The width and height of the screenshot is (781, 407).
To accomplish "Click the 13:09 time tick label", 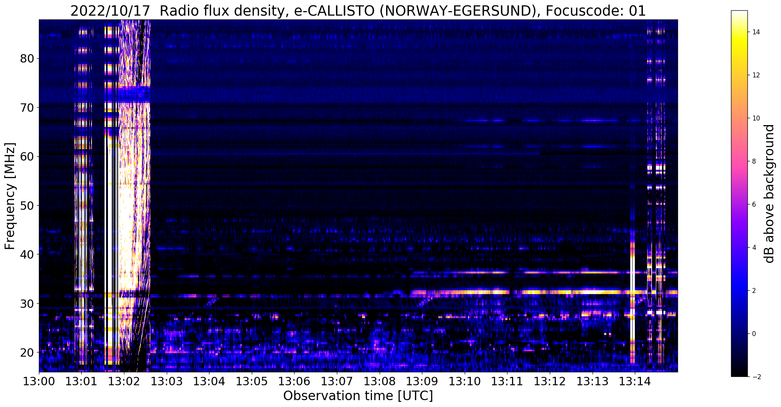I will [x=422, y=381].
